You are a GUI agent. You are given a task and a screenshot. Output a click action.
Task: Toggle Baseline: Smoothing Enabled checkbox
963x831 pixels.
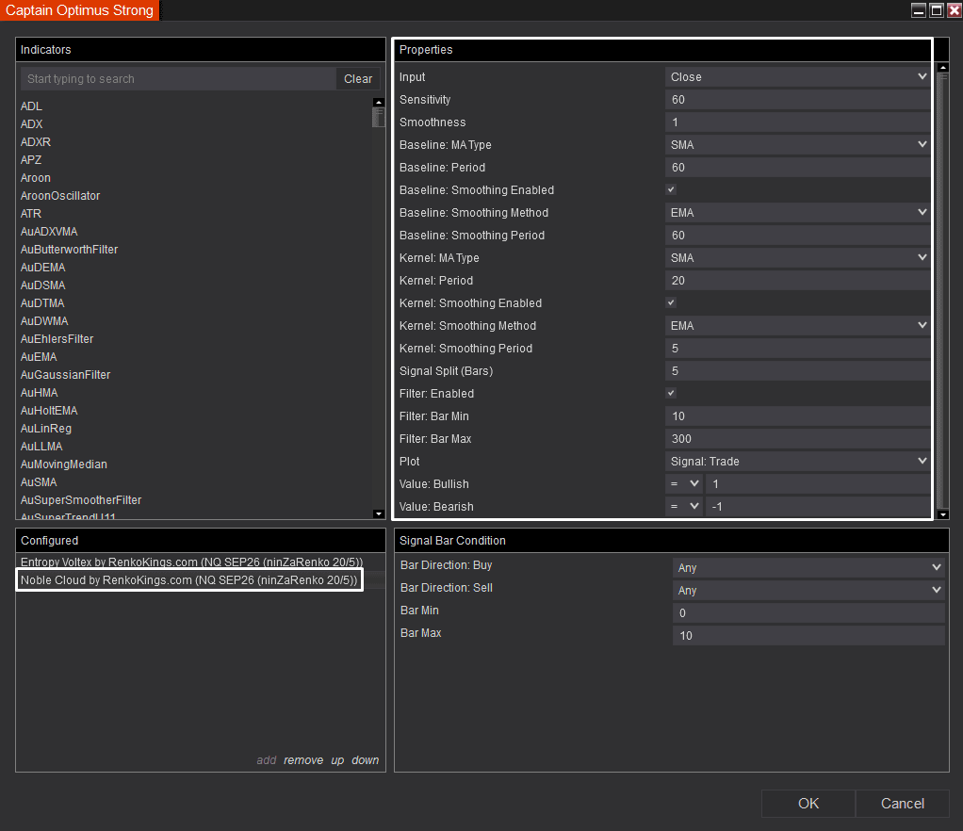pyautogui.click(x=671, y=189)
